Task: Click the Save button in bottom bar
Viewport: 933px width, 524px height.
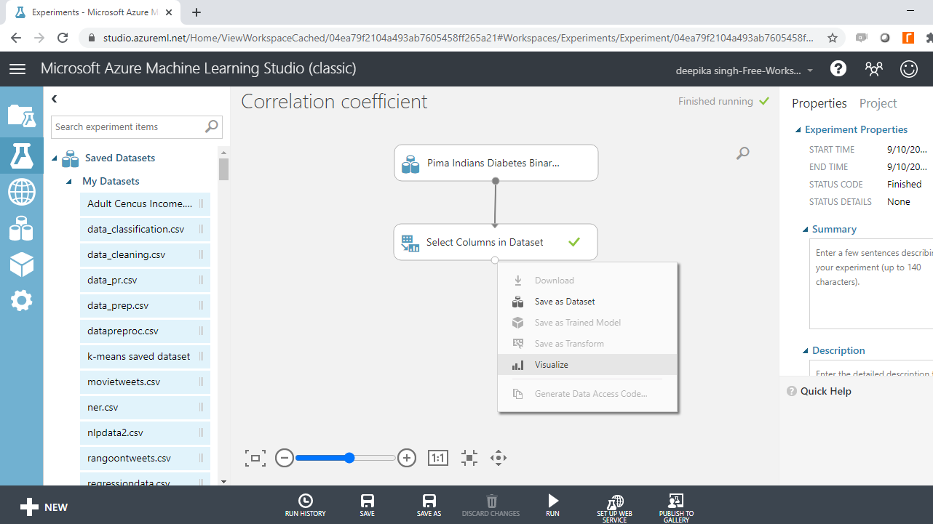Action: click(x=368, y=505)
